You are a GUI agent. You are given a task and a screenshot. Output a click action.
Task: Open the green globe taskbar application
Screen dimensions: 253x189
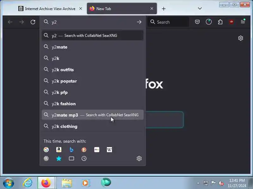click(x=106, y=182)
